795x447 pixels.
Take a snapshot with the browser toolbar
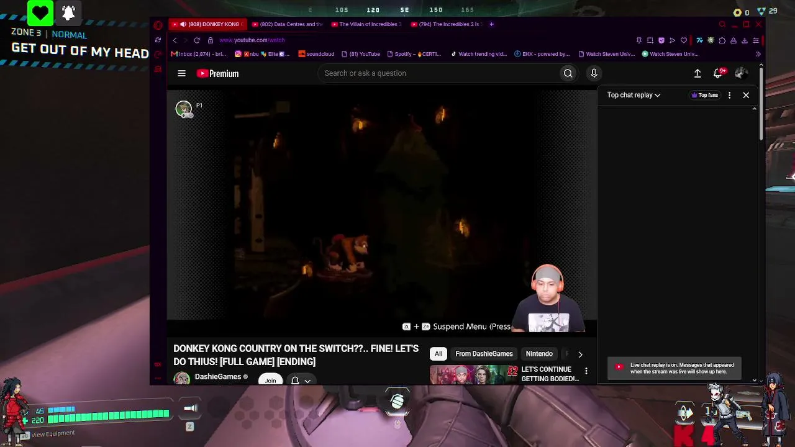tap(650, 40)
